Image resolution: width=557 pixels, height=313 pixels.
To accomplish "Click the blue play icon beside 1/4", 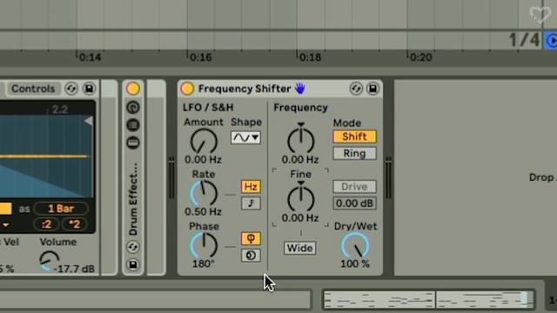I will click(x=551, y=41).
